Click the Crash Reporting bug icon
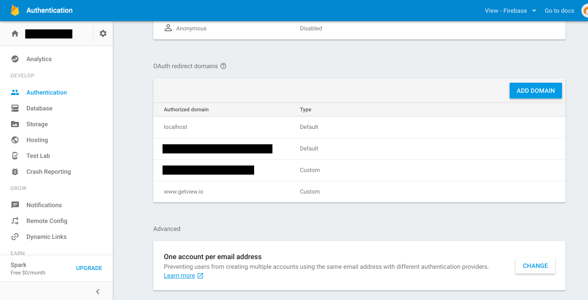 tap(15, 172)
